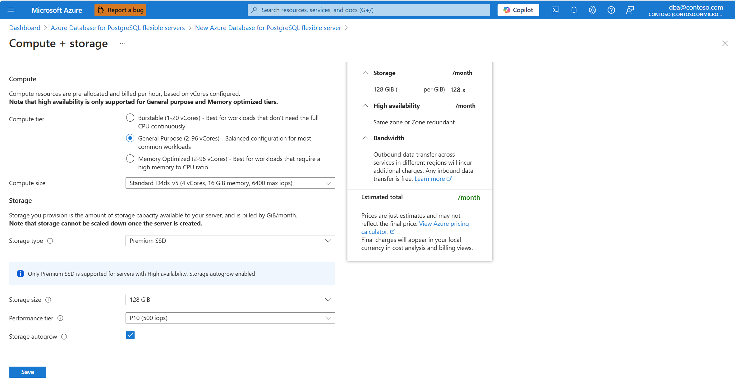
Task: Collapse the High availability cost section
Action: [x=365, y=106]
